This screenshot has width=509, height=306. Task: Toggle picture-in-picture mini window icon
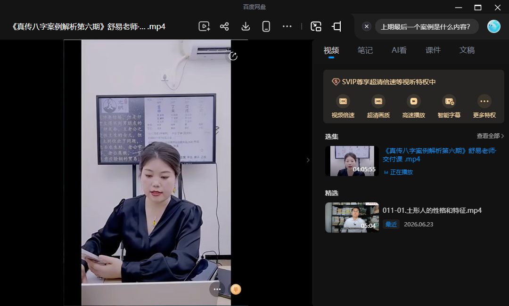tap(316, 26)
